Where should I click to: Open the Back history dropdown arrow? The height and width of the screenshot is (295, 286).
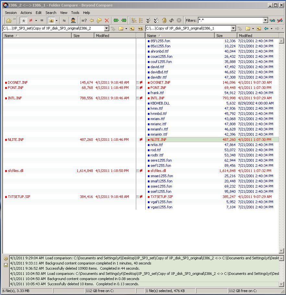tap(271, 29)
